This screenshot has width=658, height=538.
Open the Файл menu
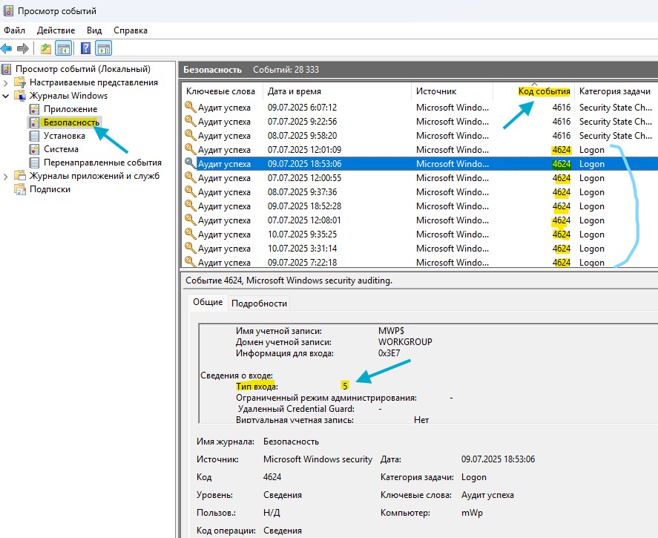(15, 30)
